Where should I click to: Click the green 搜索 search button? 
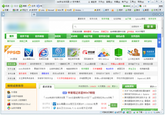(x=150, y=27)
